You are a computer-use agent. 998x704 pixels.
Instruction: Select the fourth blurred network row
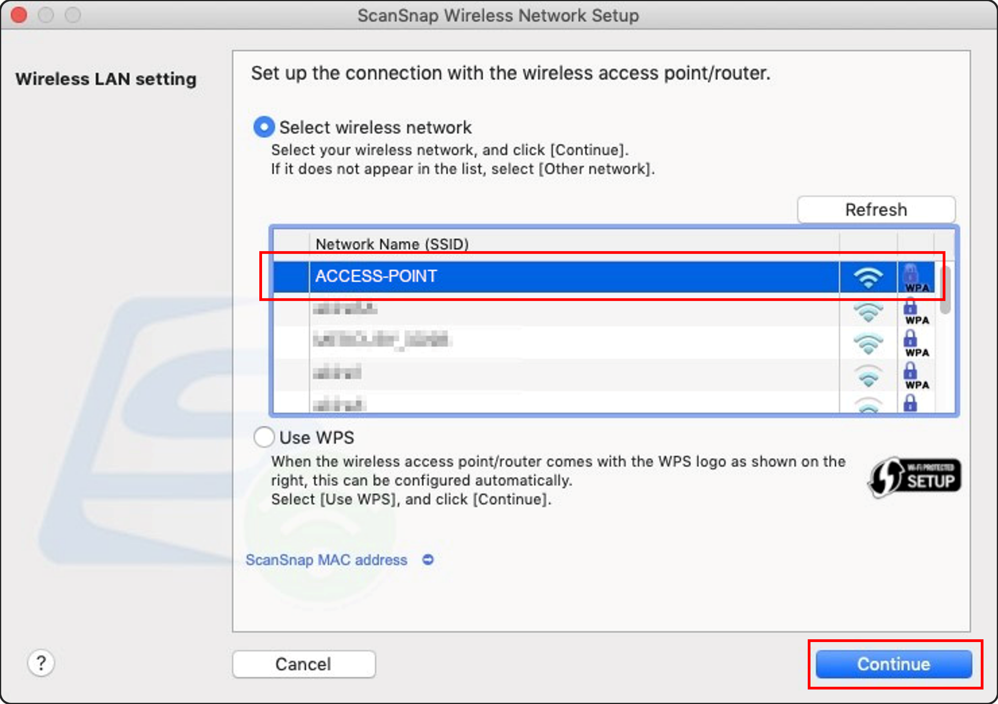coord(603,375)
